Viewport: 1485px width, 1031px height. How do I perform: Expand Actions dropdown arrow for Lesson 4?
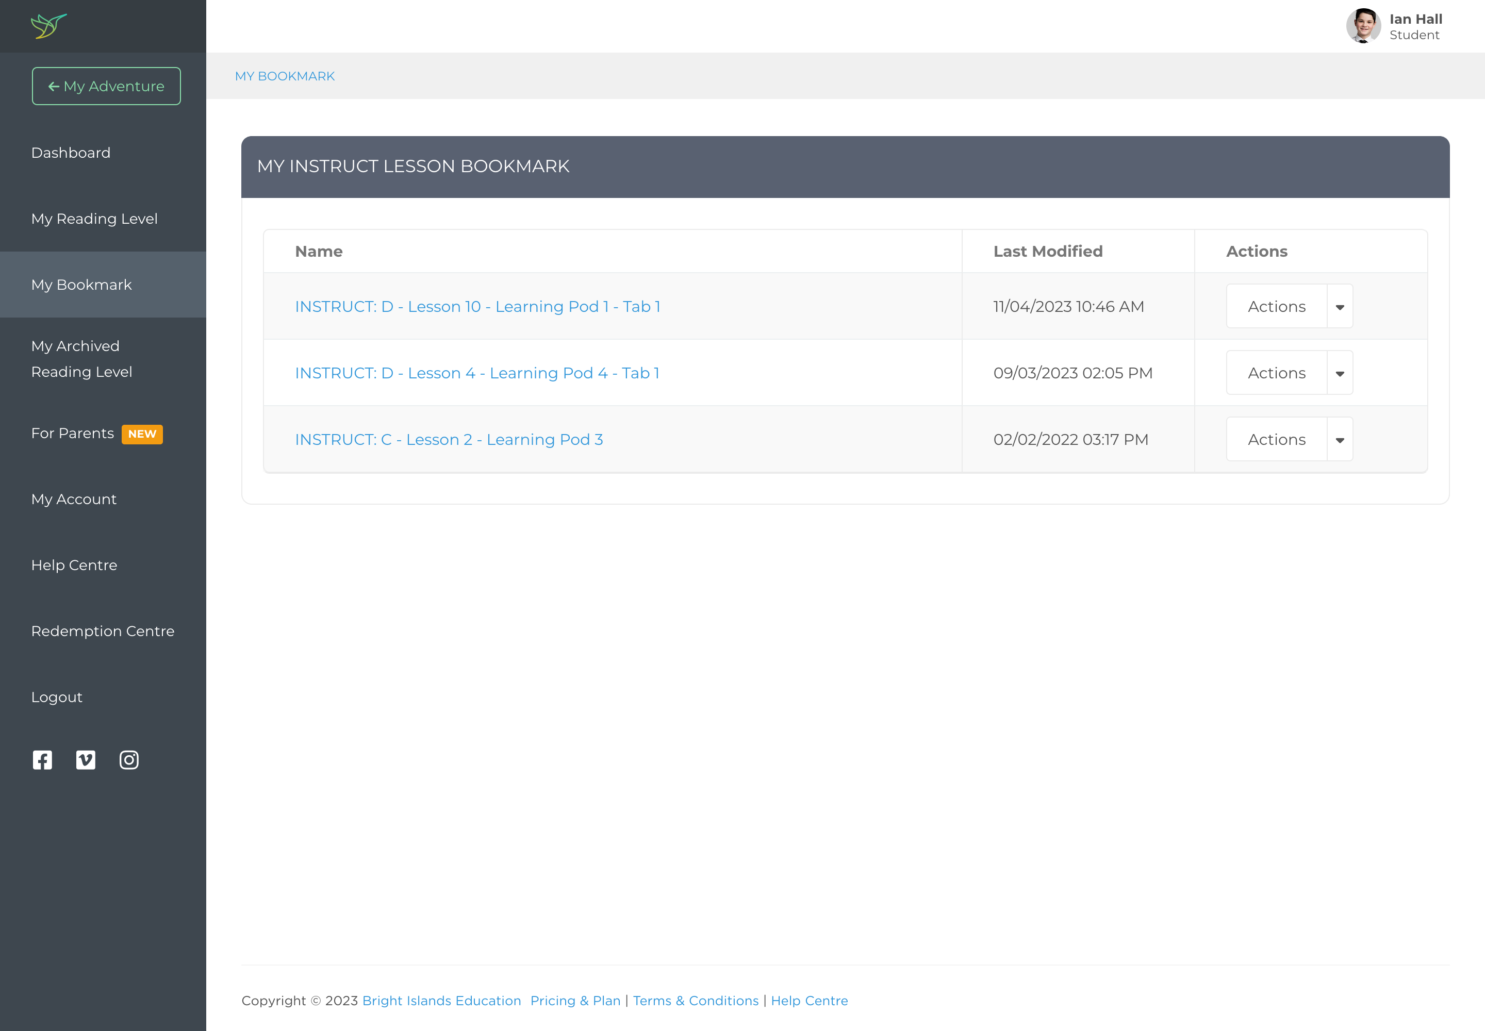(1340, 373)
